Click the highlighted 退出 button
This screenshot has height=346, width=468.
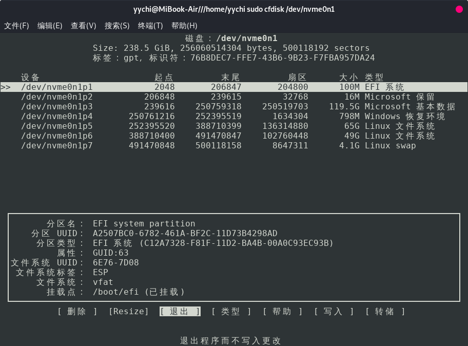click(x=180, y=312)
